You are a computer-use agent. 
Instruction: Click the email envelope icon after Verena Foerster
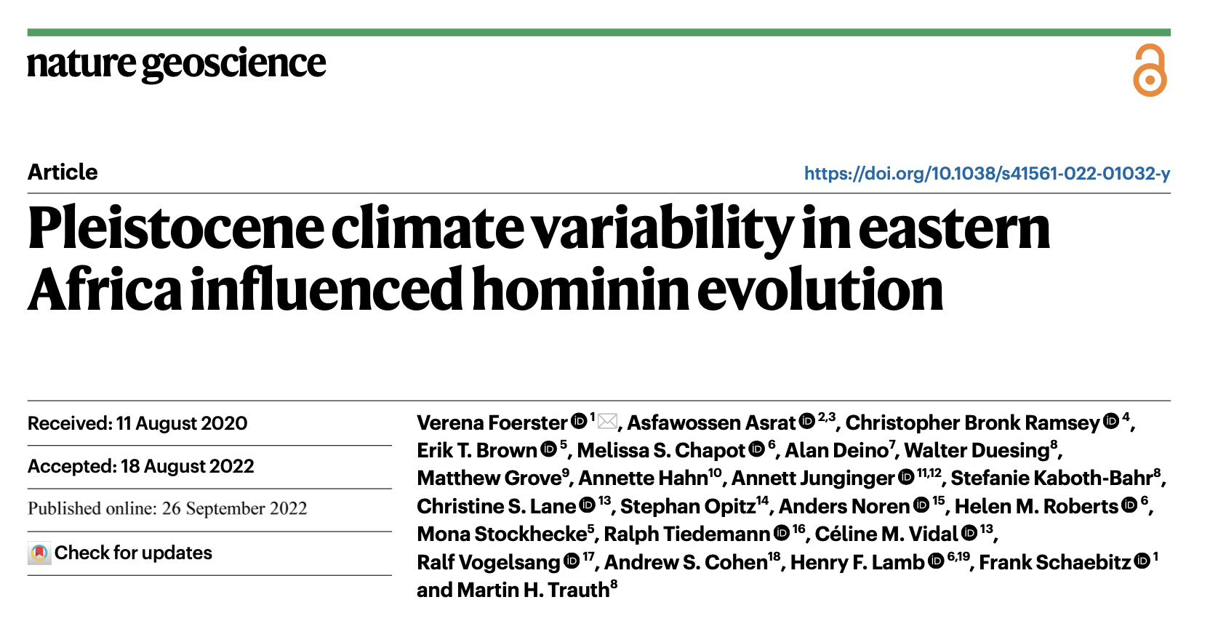pyautogui.click(x=607, y=422)
